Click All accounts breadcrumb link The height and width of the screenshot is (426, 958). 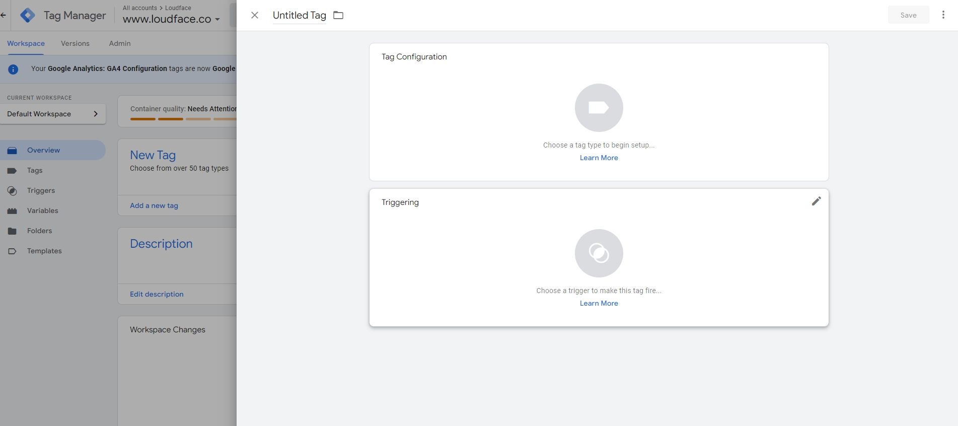coord(140,8)
